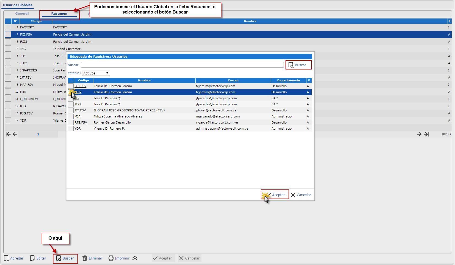Select the checkbox for YDR in dialog

[x=71, y=129]
